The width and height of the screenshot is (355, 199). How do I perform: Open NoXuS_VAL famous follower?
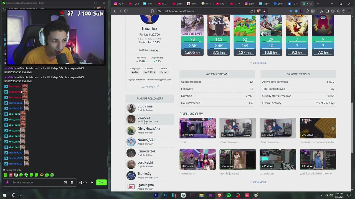(149, 142)
